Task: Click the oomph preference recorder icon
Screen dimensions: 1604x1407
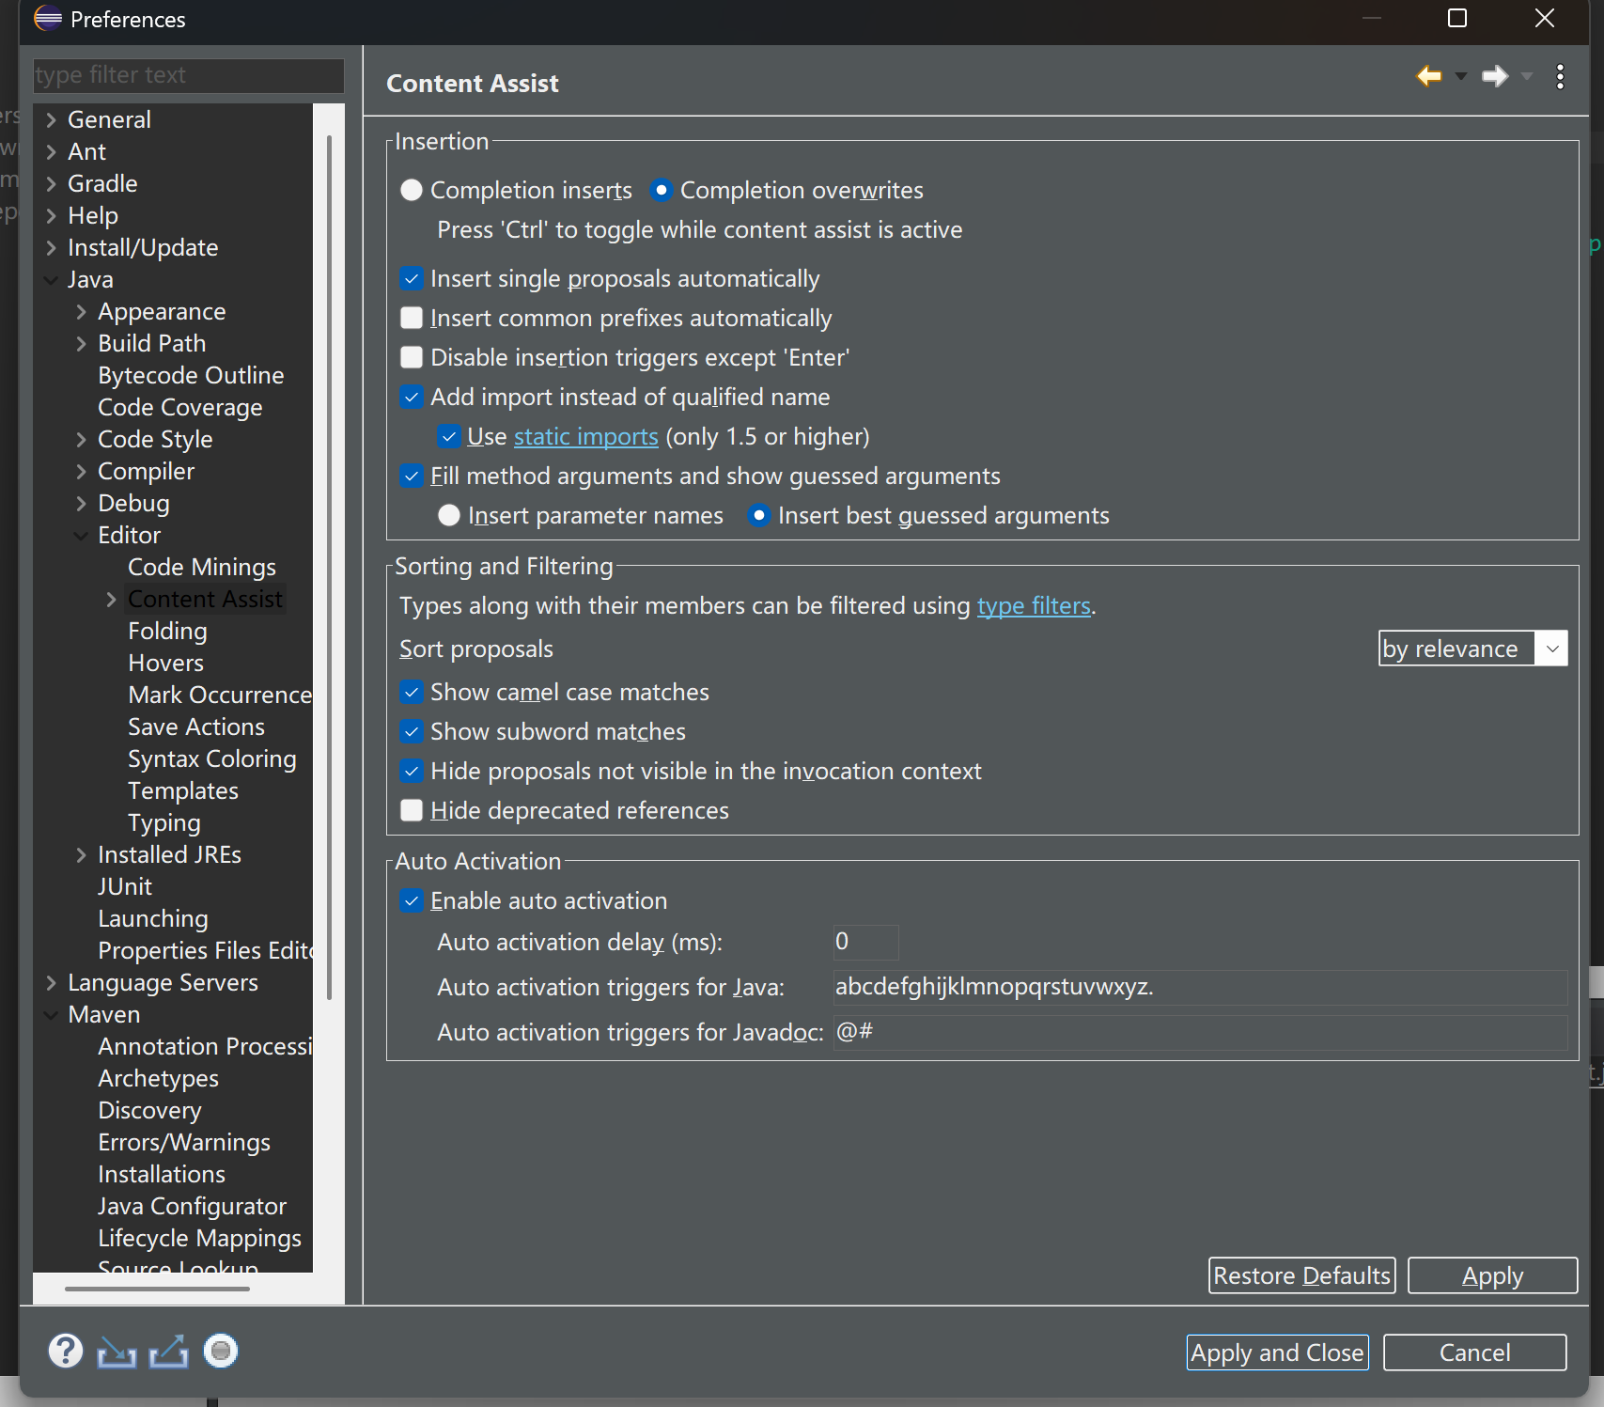Action: tap(221, 1352)
